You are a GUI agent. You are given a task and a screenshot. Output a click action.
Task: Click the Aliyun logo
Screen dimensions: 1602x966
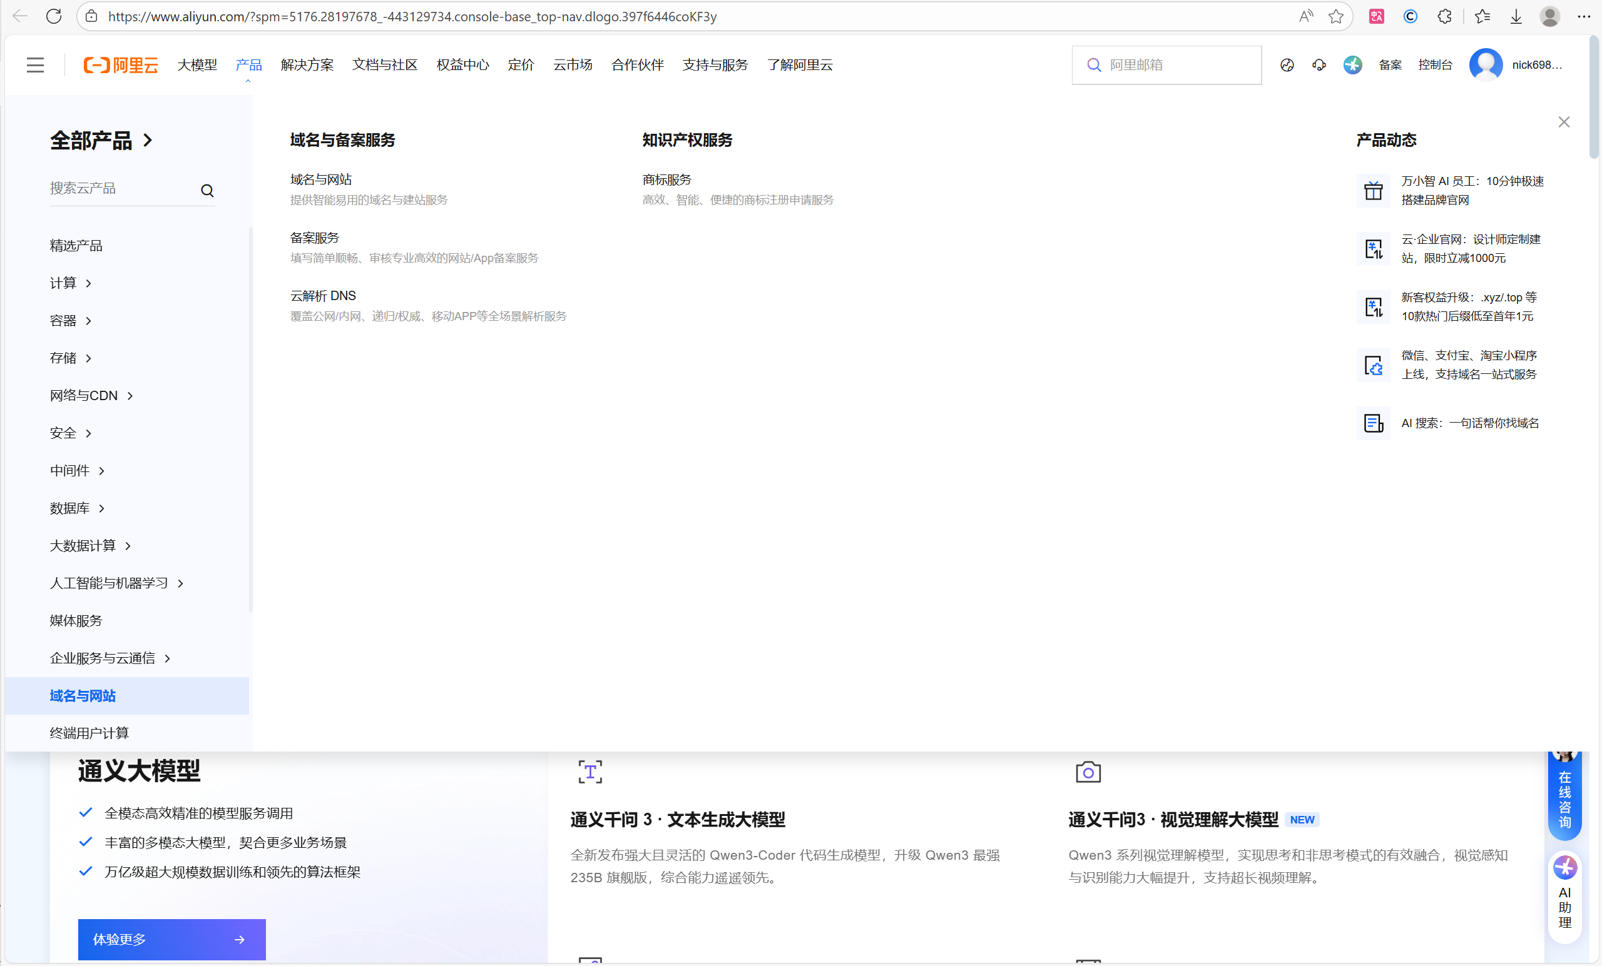point(121,65)
